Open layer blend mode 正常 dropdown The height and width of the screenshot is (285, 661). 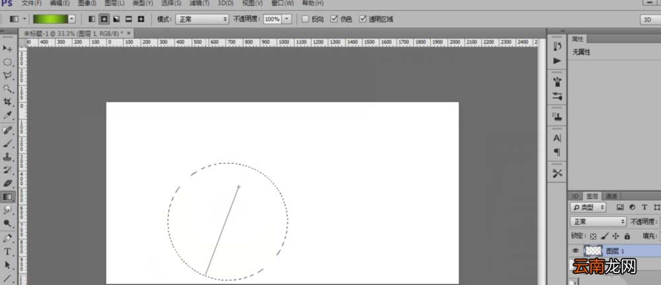click(x=598, y=222)
